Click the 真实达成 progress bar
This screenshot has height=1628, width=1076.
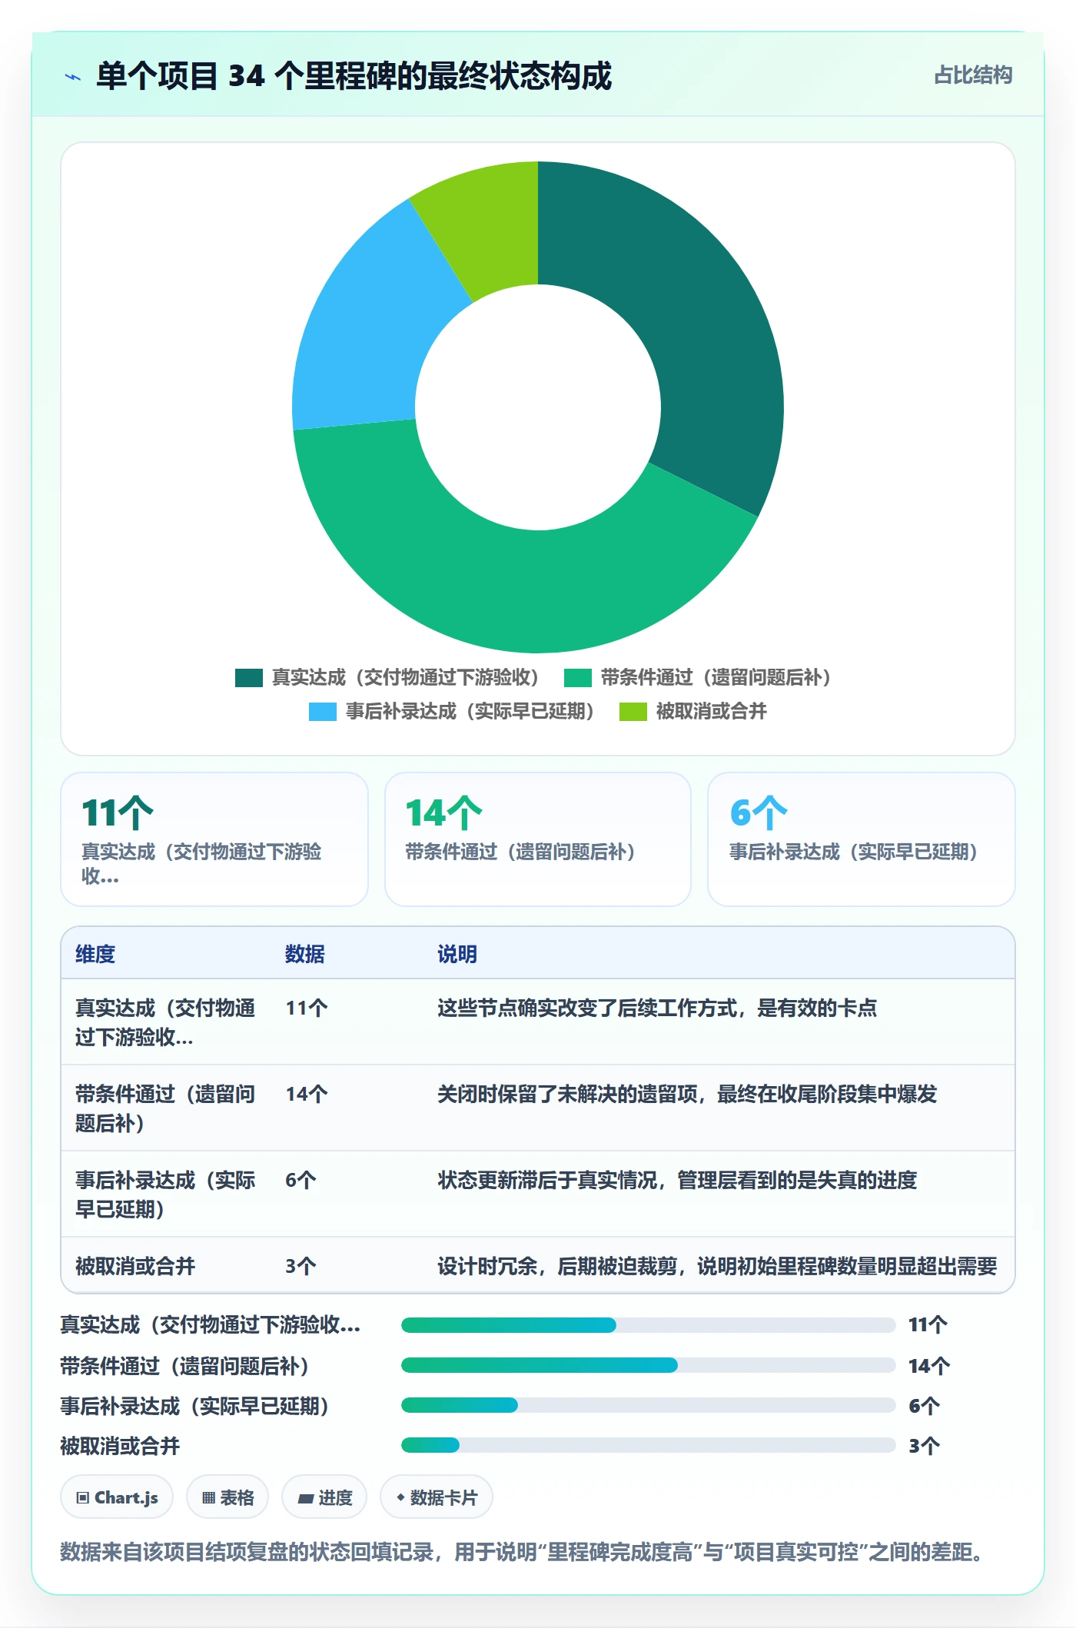tap(648, 1325)
